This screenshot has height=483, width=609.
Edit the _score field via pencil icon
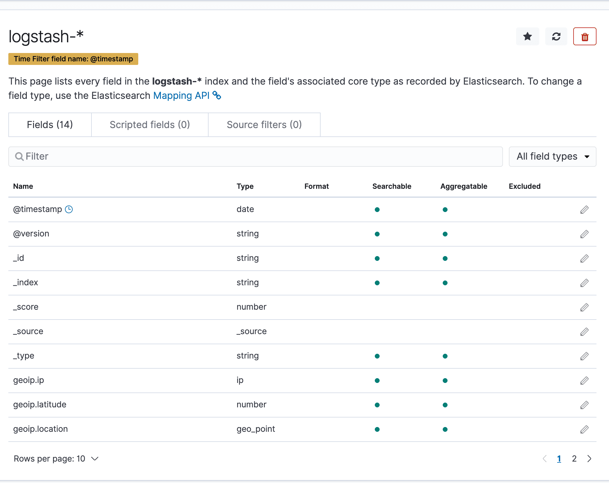[x=584, y=307]
